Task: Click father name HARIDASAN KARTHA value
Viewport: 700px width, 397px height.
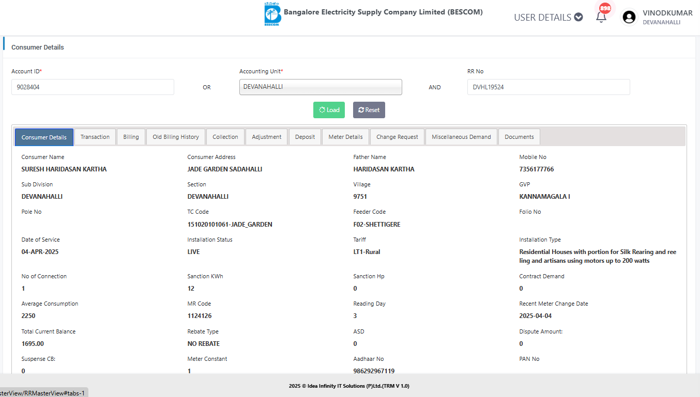Action: point(384,169)
